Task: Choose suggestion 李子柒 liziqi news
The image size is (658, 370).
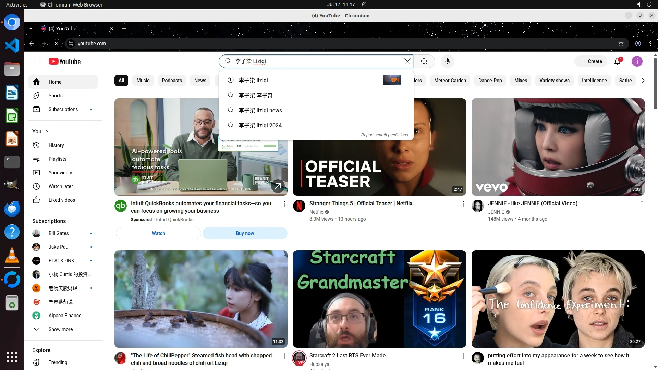Action: pos(260,110)
